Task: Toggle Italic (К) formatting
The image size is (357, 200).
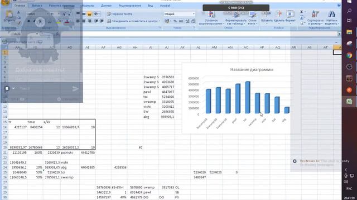Action: click(35, 21)
